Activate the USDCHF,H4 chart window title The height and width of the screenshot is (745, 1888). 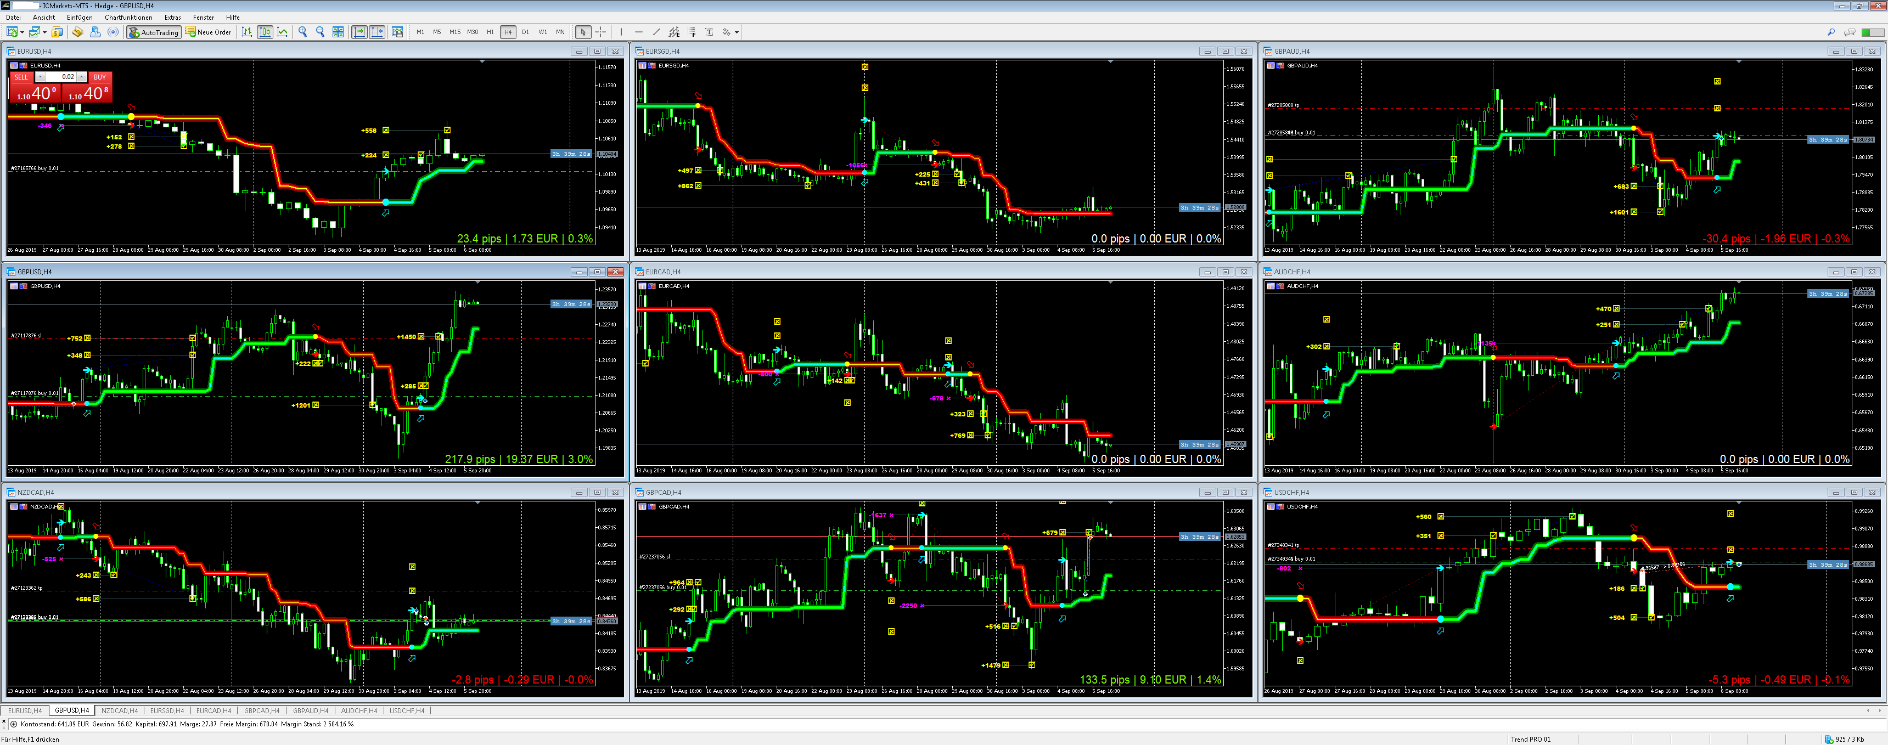click(1291, 492)
